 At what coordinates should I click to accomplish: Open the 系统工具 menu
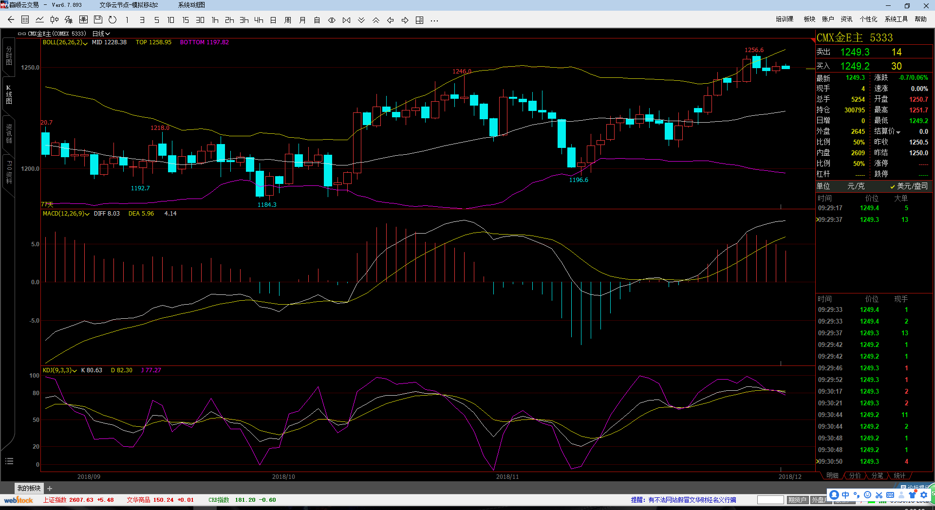pyautogui.click(x=896, y=19)
